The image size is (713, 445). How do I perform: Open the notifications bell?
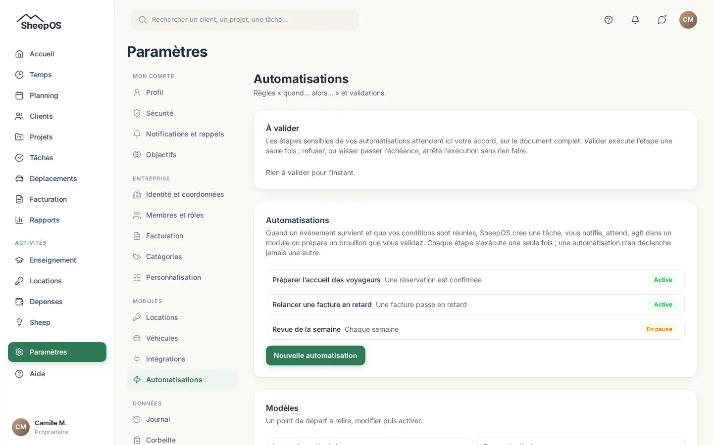pyautogui.click(x=635, y=20)
